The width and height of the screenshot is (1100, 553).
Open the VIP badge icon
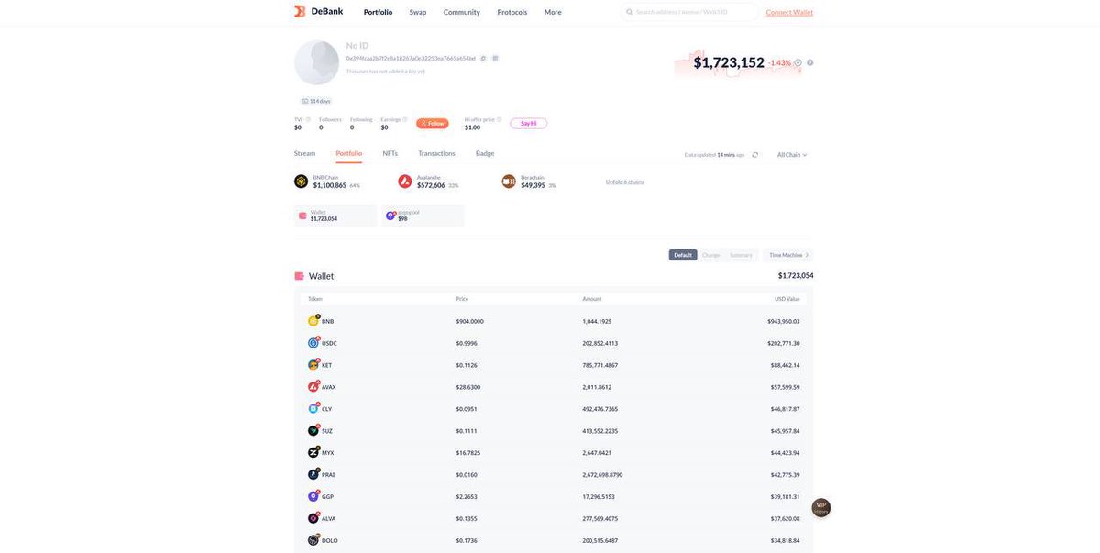(x=821, y=507)
